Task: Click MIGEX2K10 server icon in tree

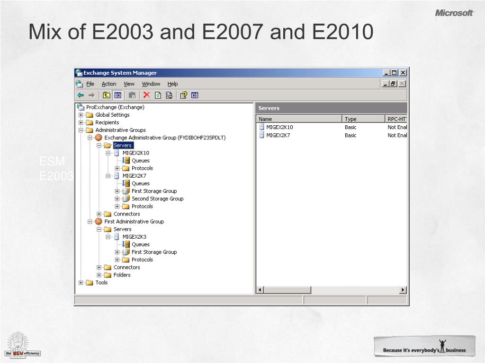Action: coord(117,153)
